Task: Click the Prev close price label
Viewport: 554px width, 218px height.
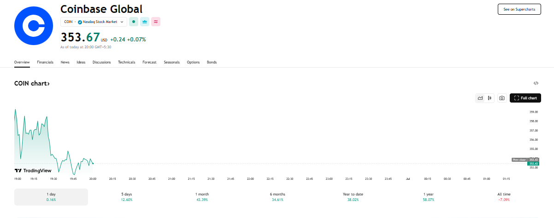Action: [519, 160]
